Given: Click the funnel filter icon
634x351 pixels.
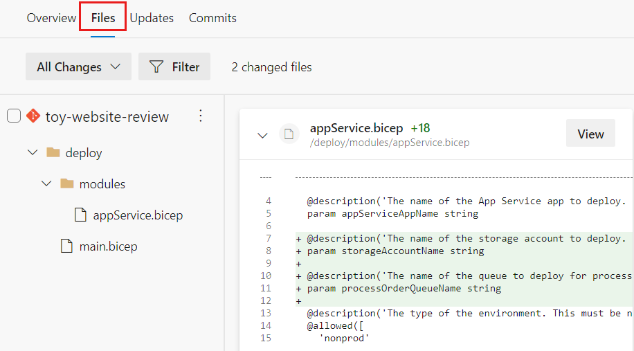Looking at the screenshot, I should click(156, 66).
